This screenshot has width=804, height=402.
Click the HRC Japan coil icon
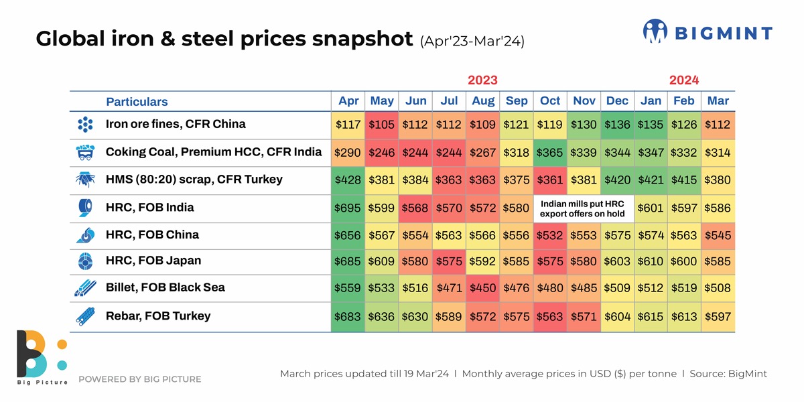pos(85,261)
